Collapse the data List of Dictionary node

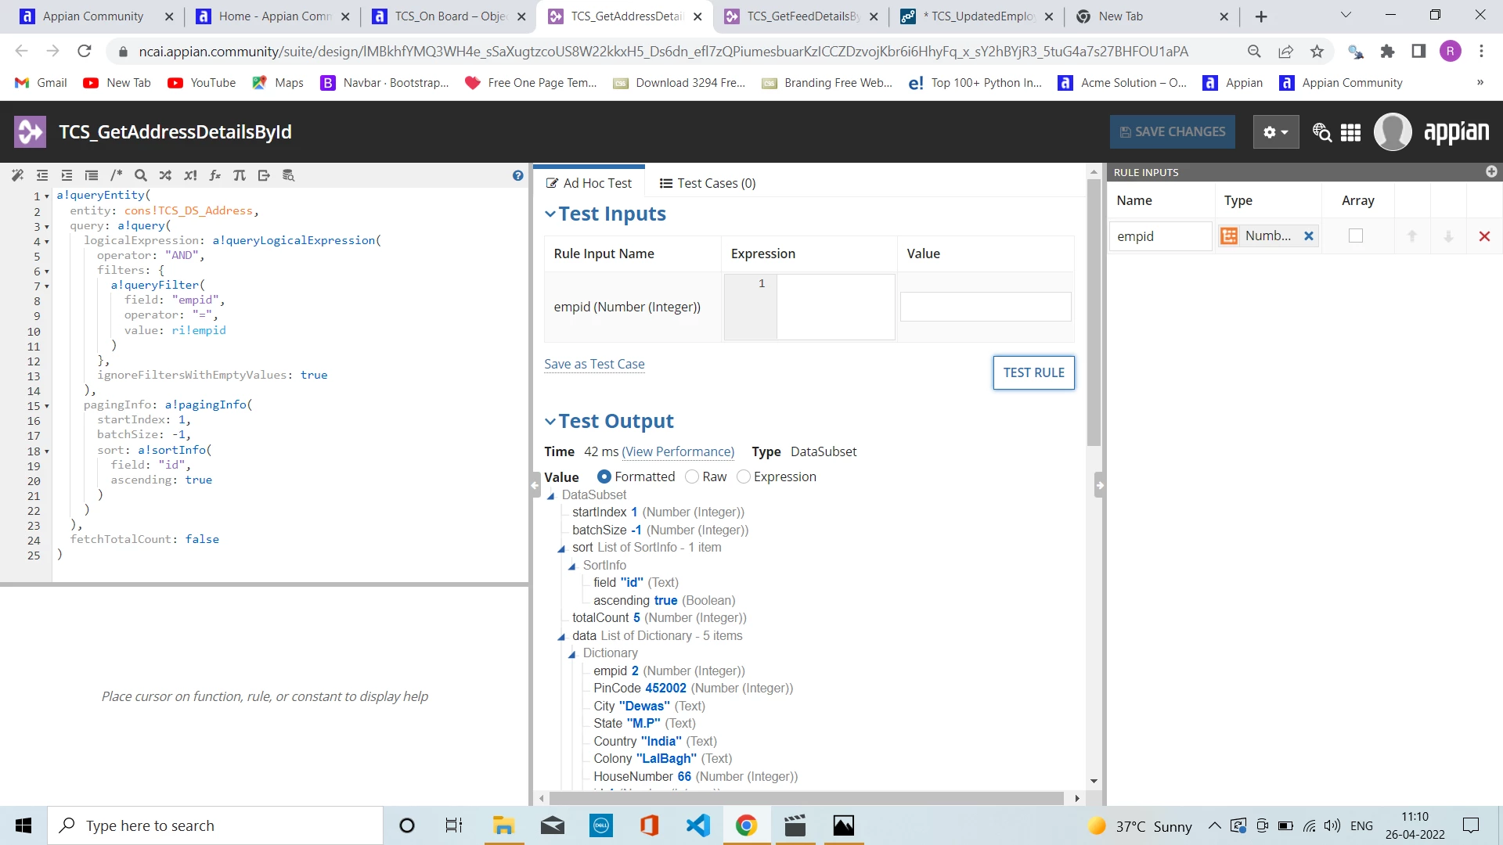[x=561, y=637]
